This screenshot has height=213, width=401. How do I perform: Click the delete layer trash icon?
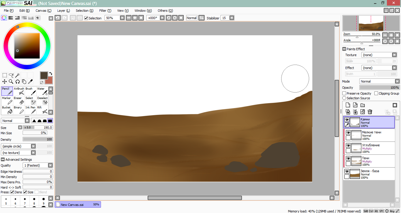tap(370, 112)
